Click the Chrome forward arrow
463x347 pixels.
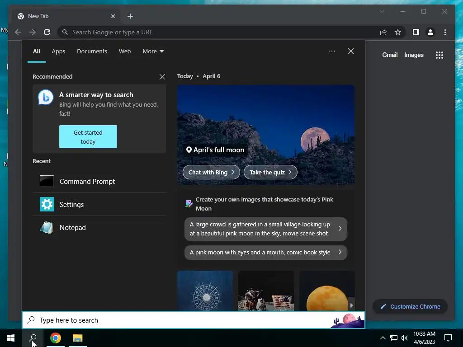tap(33, 32)
